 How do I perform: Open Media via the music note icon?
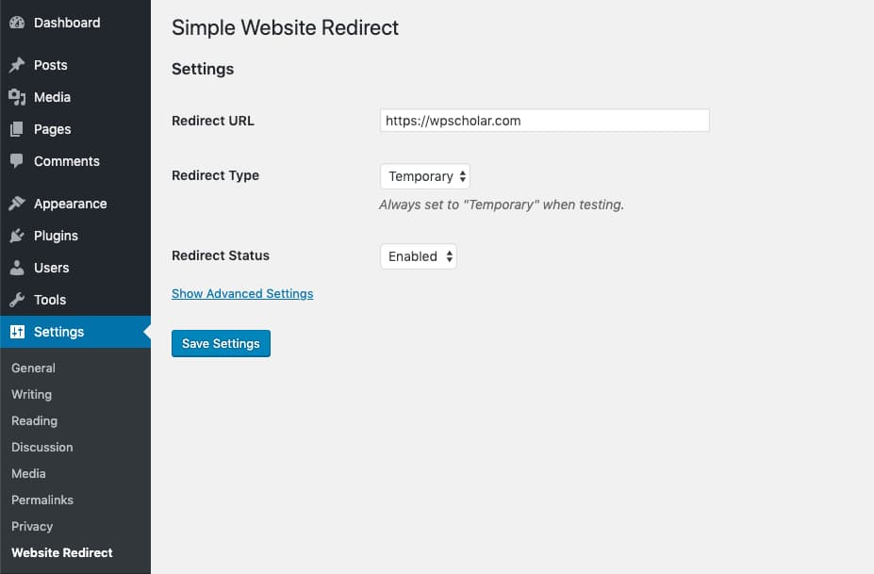19,97
